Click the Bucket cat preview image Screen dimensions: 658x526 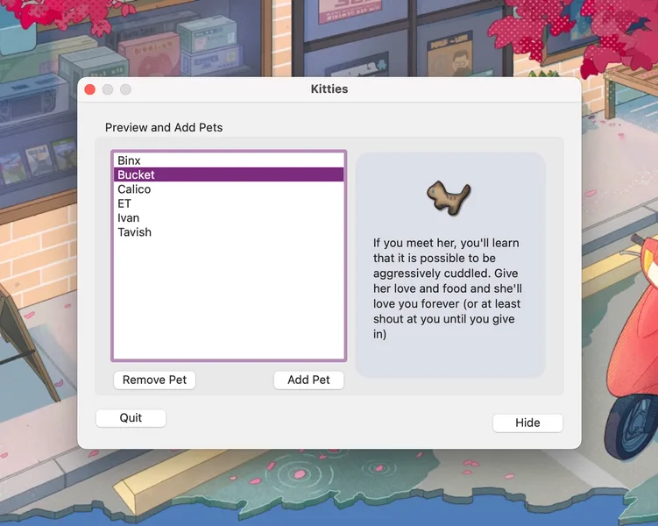coord(449,198)
